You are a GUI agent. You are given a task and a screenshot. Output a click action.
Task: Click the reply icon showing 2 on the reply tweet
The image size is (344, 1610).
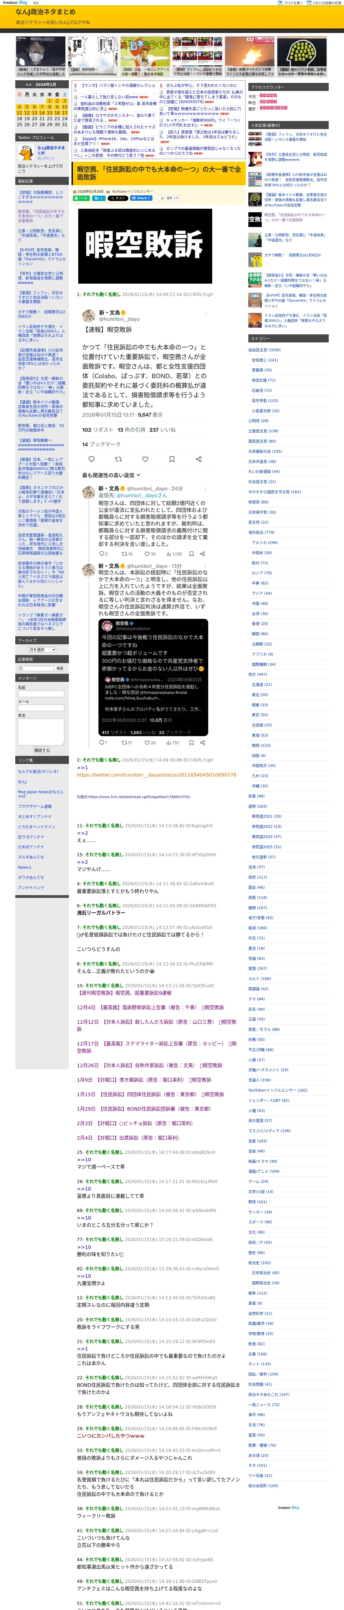point(102,554)
